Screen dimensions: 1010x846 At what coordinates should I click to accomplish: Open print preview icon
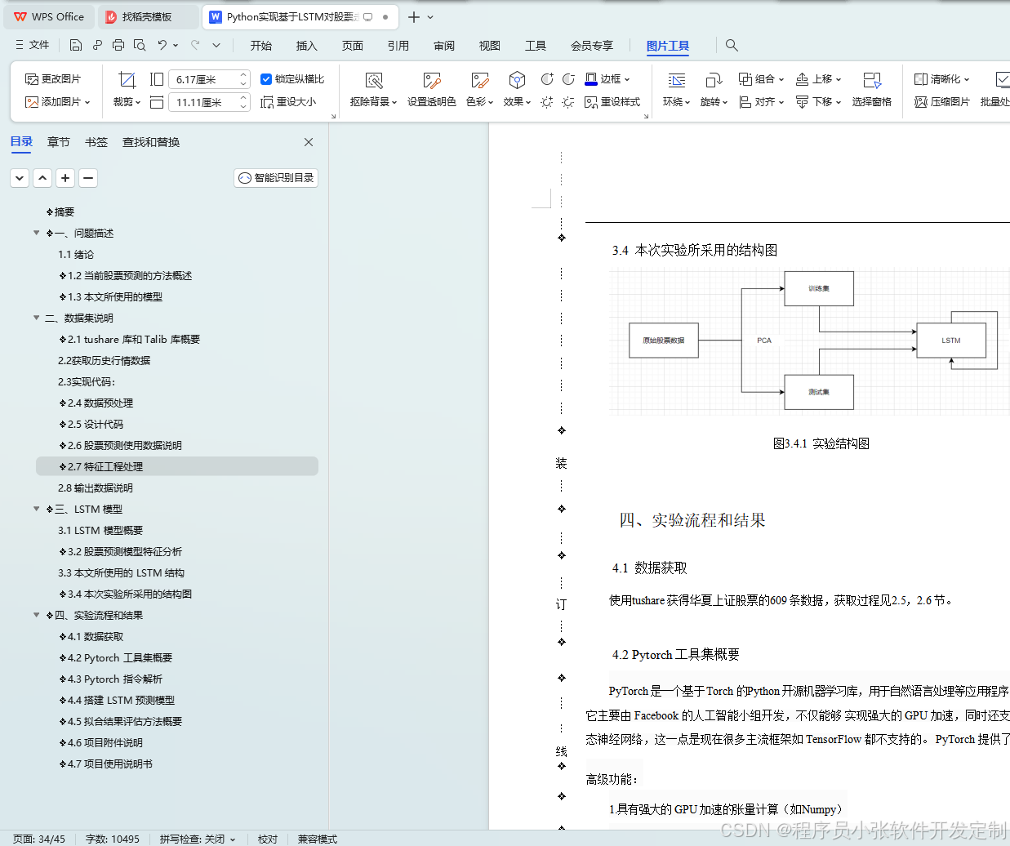140,45
